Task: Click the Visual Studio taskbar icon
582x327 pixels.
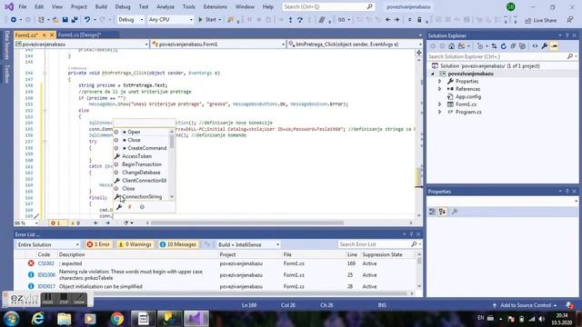Action: pos(196,319)
